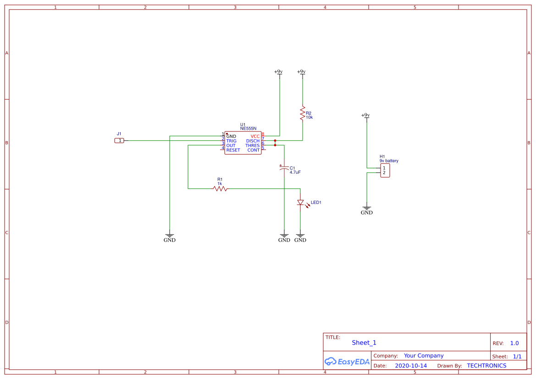Click the Your Company field
Screen dimensions: 536x379
tap(423, 355)
